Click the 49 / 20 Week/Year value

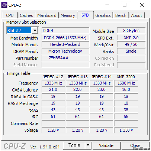(x=131, y=44)
